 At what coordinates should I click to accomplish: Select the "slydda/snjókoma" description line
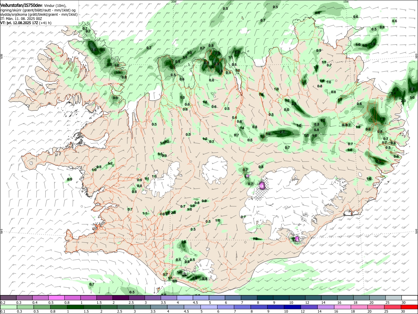[39, 14]
